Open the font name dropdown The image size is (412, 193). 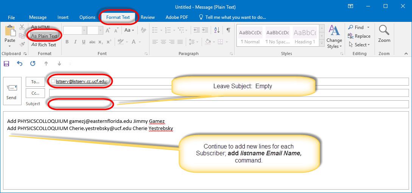84,31
